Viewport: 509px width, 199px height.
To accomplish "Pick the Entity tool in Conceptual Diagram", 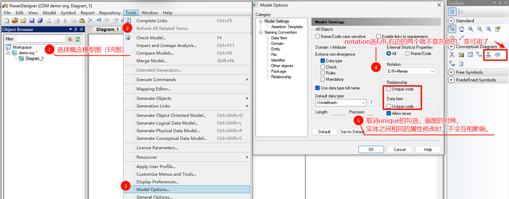I will tap(470, 55).
